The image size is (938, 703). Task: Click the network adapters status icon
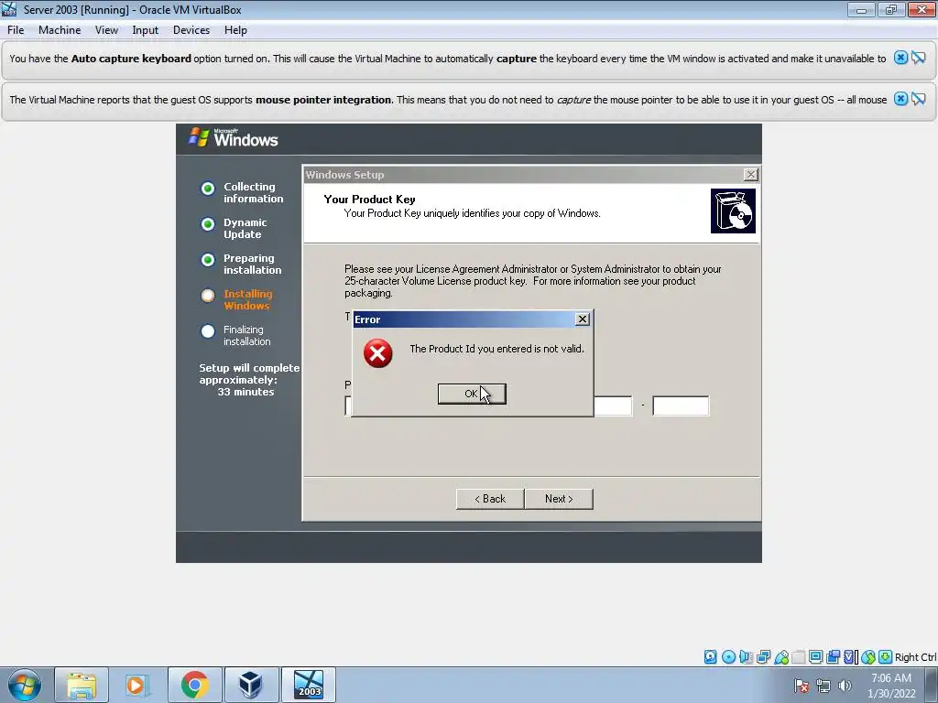point(763,657)
